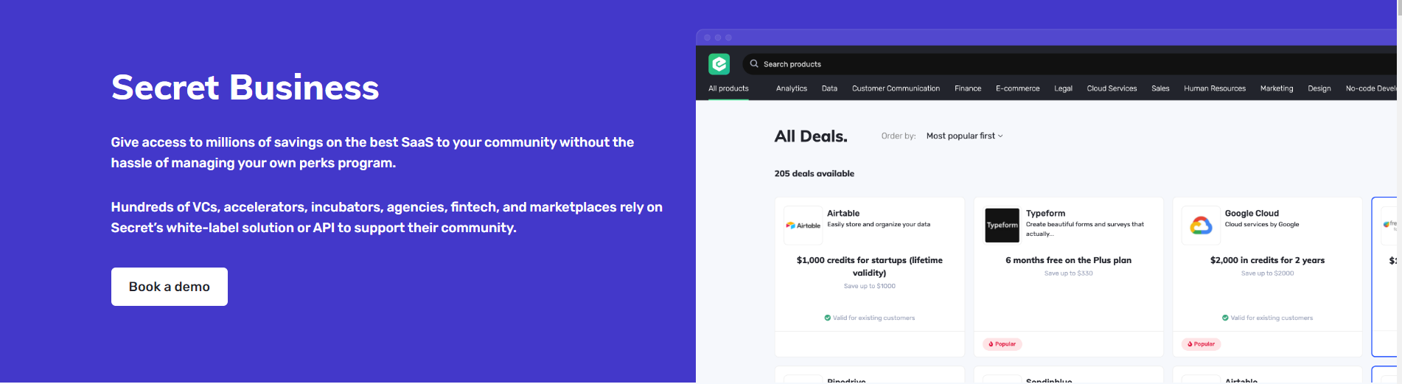Click the green Secret logo icon
This screenshot has height=384, width=1402.
(x=719, y=64)
